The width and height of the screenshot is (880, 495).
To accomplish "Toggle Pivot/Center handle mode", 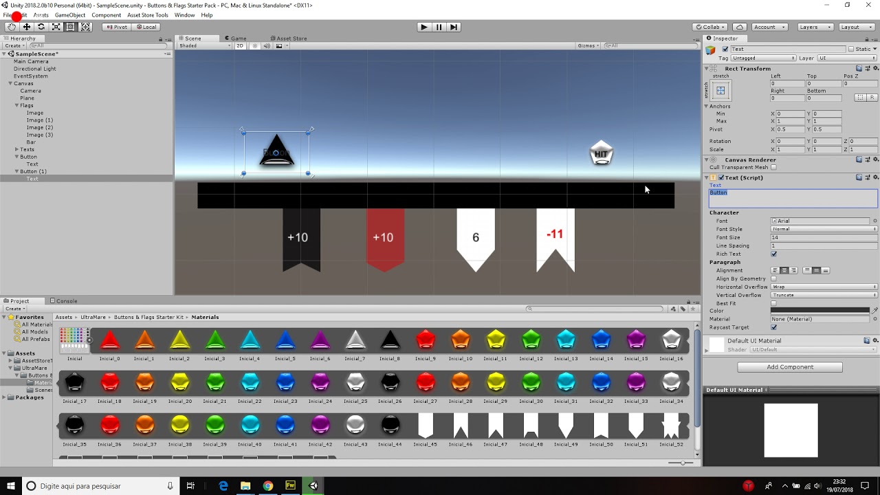I will tap(116, 27).
